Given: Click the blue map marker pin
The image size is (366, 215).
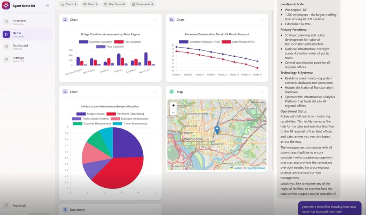Looking at the screenshot, I should click(217, 130).
